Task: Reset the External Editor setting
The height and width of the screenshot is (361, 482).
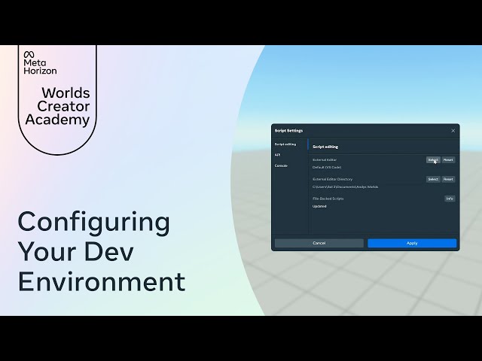Action: tap(448, 159)
